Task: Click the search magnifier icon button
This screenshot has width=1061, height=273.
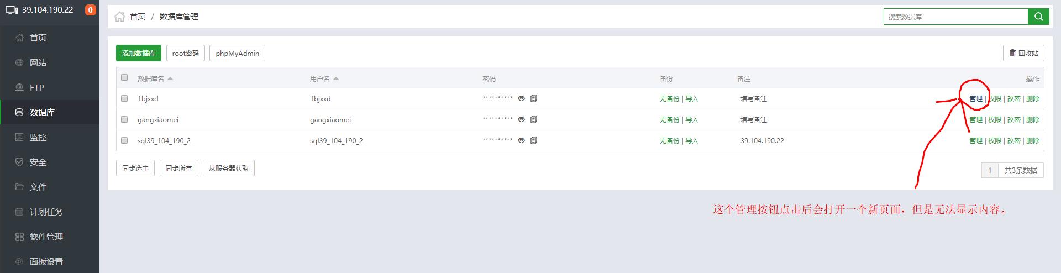Action: 1038,17
